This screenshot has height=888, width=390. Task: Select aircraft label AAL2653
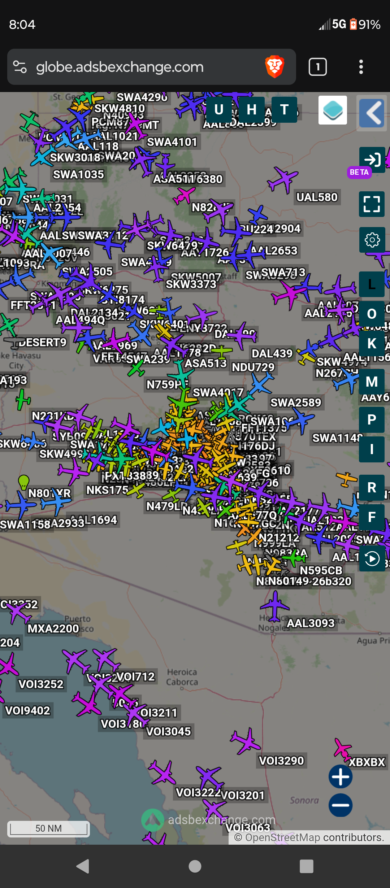tap(274, 250)
